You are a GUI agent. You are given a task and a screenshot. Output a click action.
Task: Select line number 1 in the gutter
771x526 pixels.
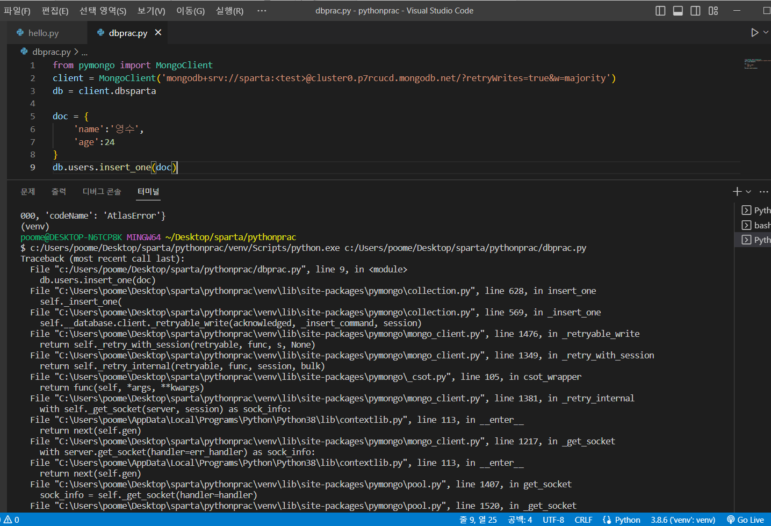[33, 66]
